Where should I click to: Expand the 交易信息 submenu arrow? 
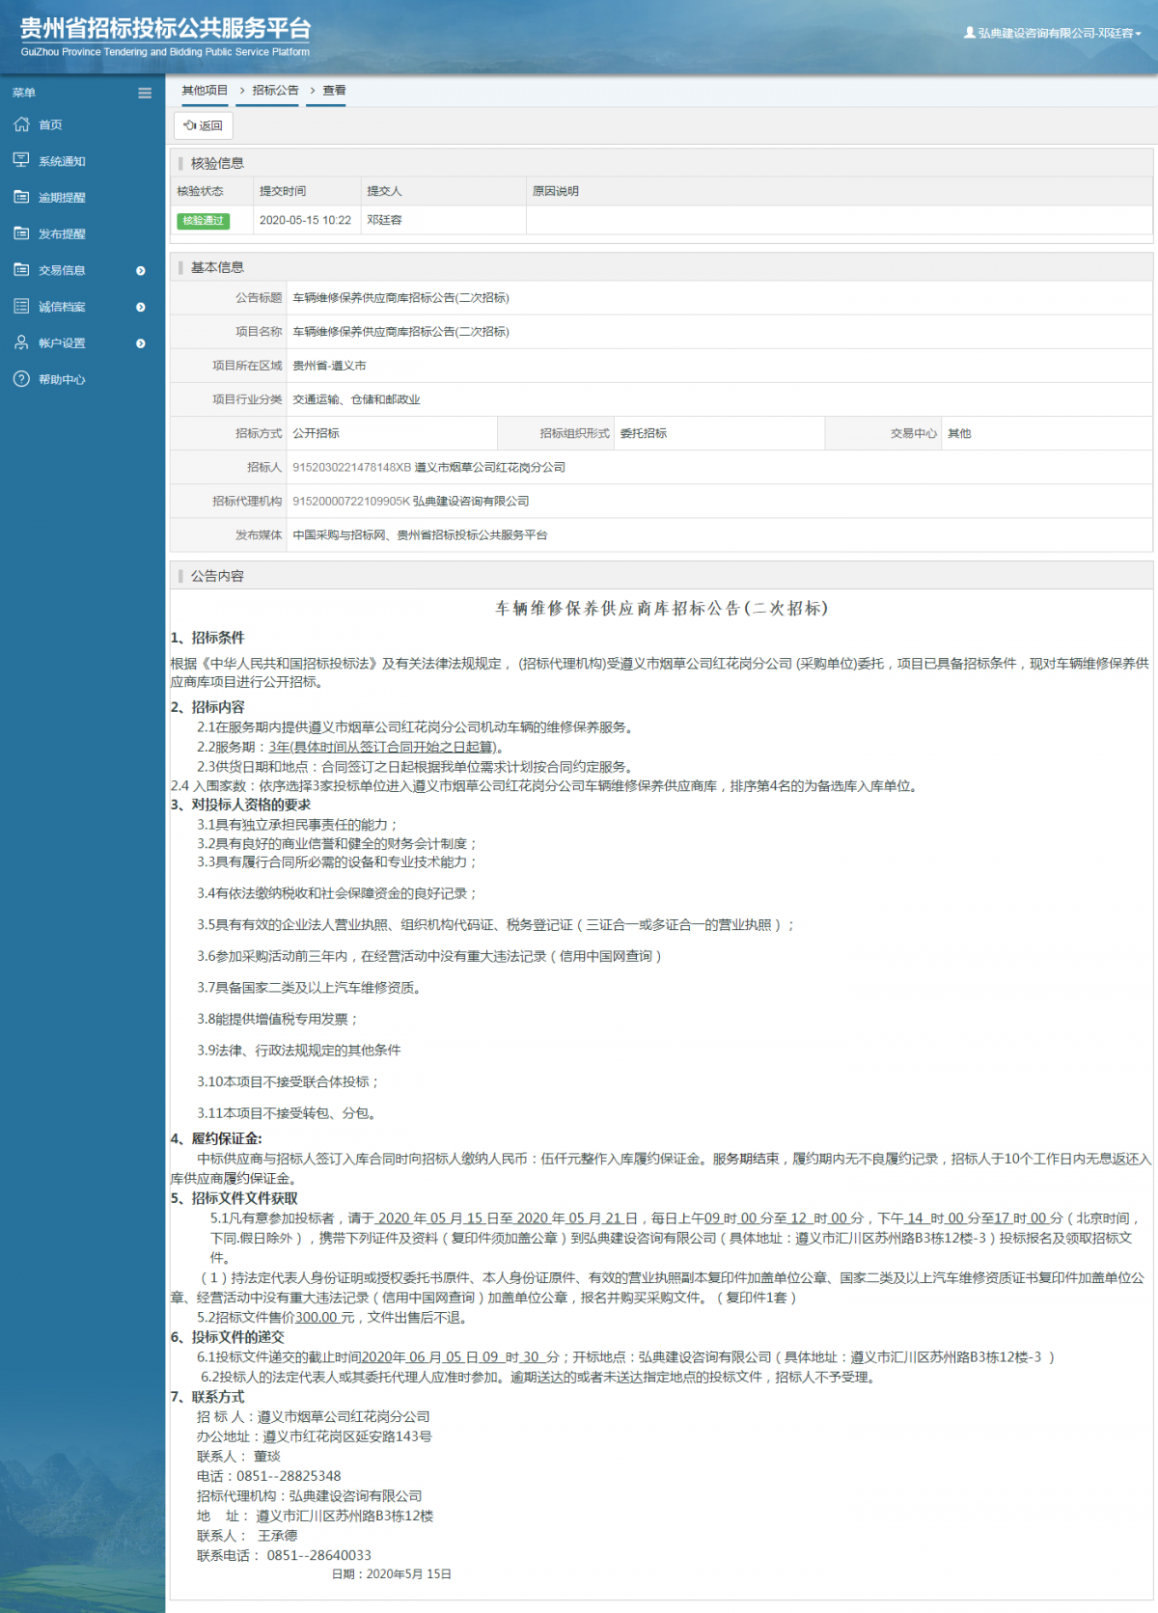tap(141, 271)
